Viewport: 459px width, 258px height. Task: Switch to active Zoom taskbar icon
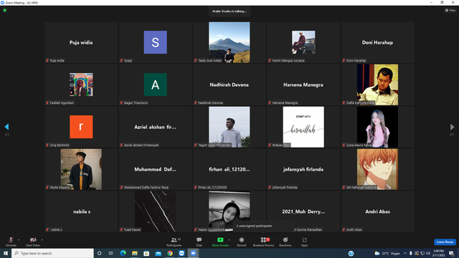pyautogui.click(x=193, y=253)
